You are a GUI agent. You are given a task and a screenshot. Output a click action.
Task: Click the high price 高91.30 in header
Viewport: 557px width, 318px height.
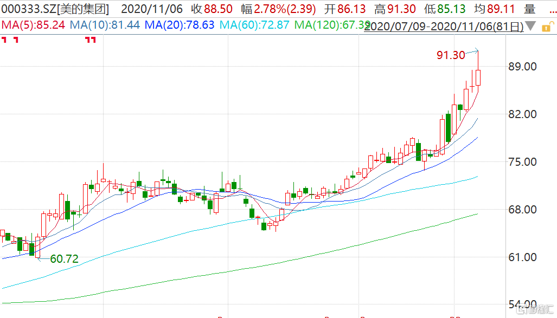pos(395,9)
